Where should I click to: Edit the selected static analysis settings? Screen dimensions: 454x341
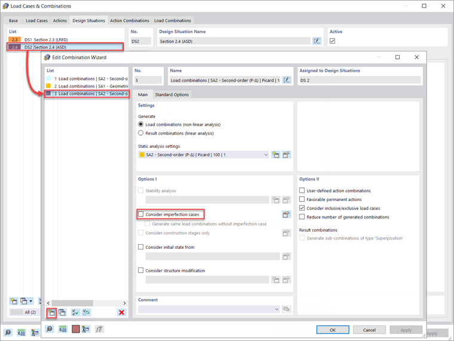[x=286, y=155]
